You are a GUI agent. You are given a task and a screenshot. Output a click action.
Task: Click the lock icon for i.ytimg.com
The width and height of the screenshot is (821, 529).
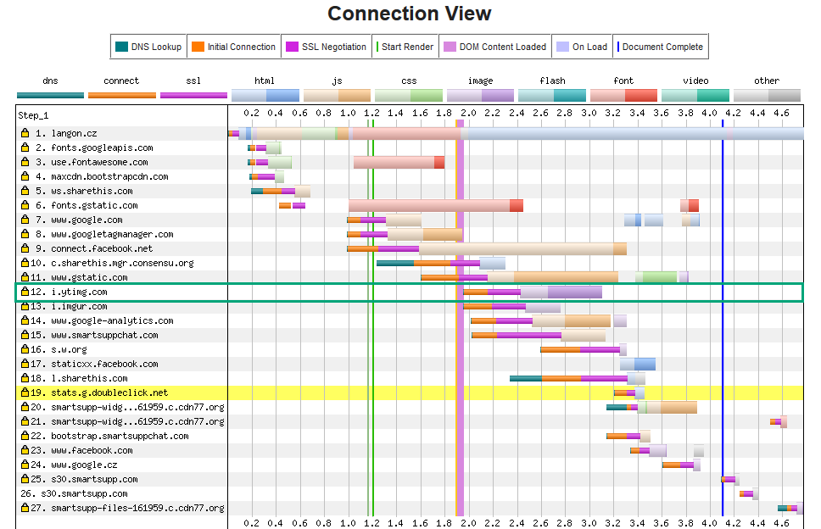(x=25, y=292)
